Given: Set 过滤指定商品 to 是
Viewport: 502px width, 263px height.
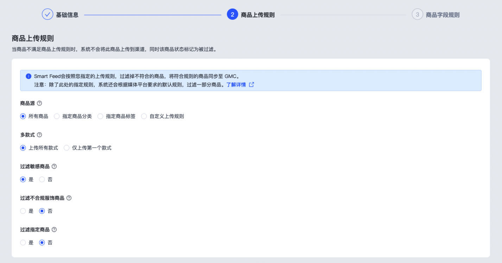Looking at the screenshot, I should click(x=23, y=242).
